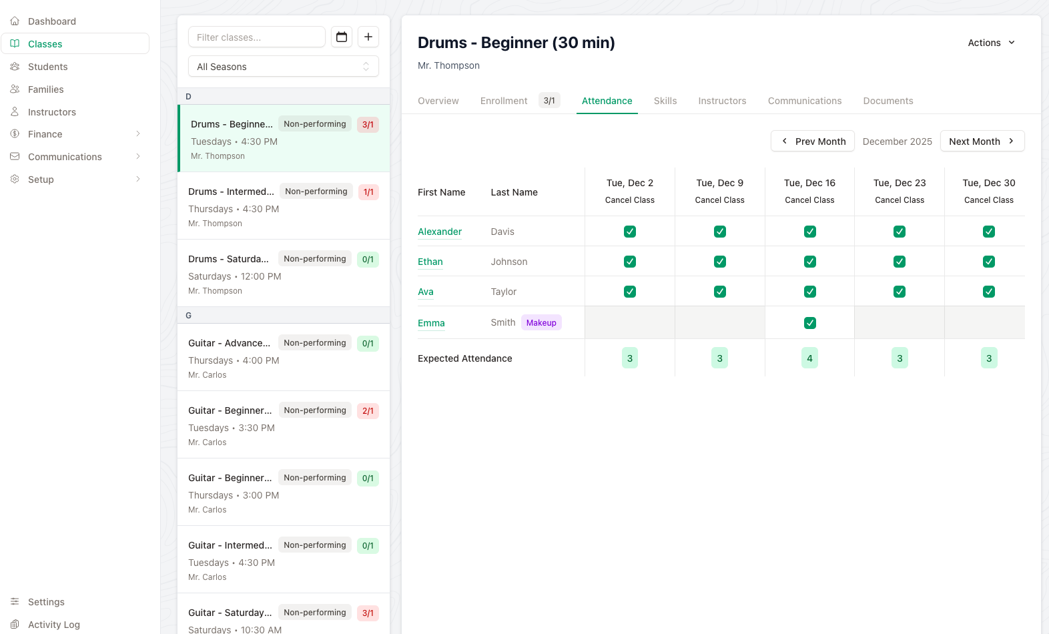Switch to the Overview tab
Image resolution: width=1049 pixels, height=634 pixels.
point(438,101)
